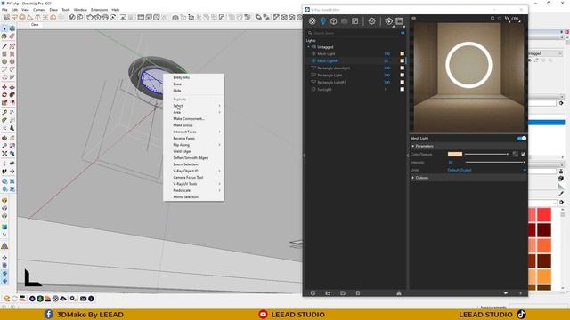This screenshot has height=320, width=570.
Task: Open Geometry tab cube icon in Asset Editor
Action: (x=333, y=21)
